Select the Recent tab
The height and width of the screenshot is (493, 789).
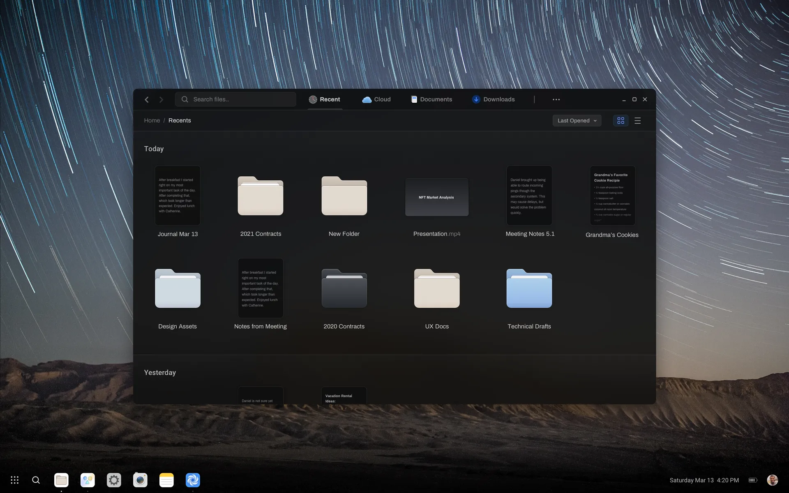coord(325,99)
